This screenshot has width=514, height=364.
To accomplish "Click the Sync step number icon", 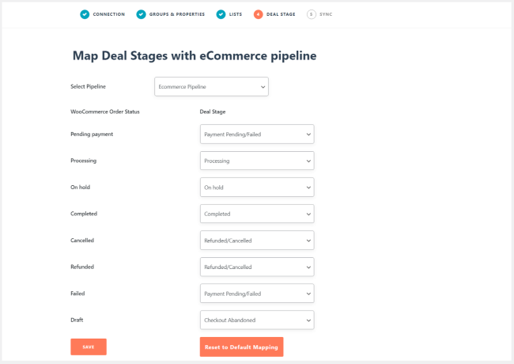I will pos(311,14).
